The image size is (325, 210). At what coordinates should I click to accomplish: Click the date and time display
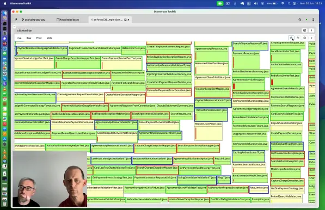coord(310,3)
